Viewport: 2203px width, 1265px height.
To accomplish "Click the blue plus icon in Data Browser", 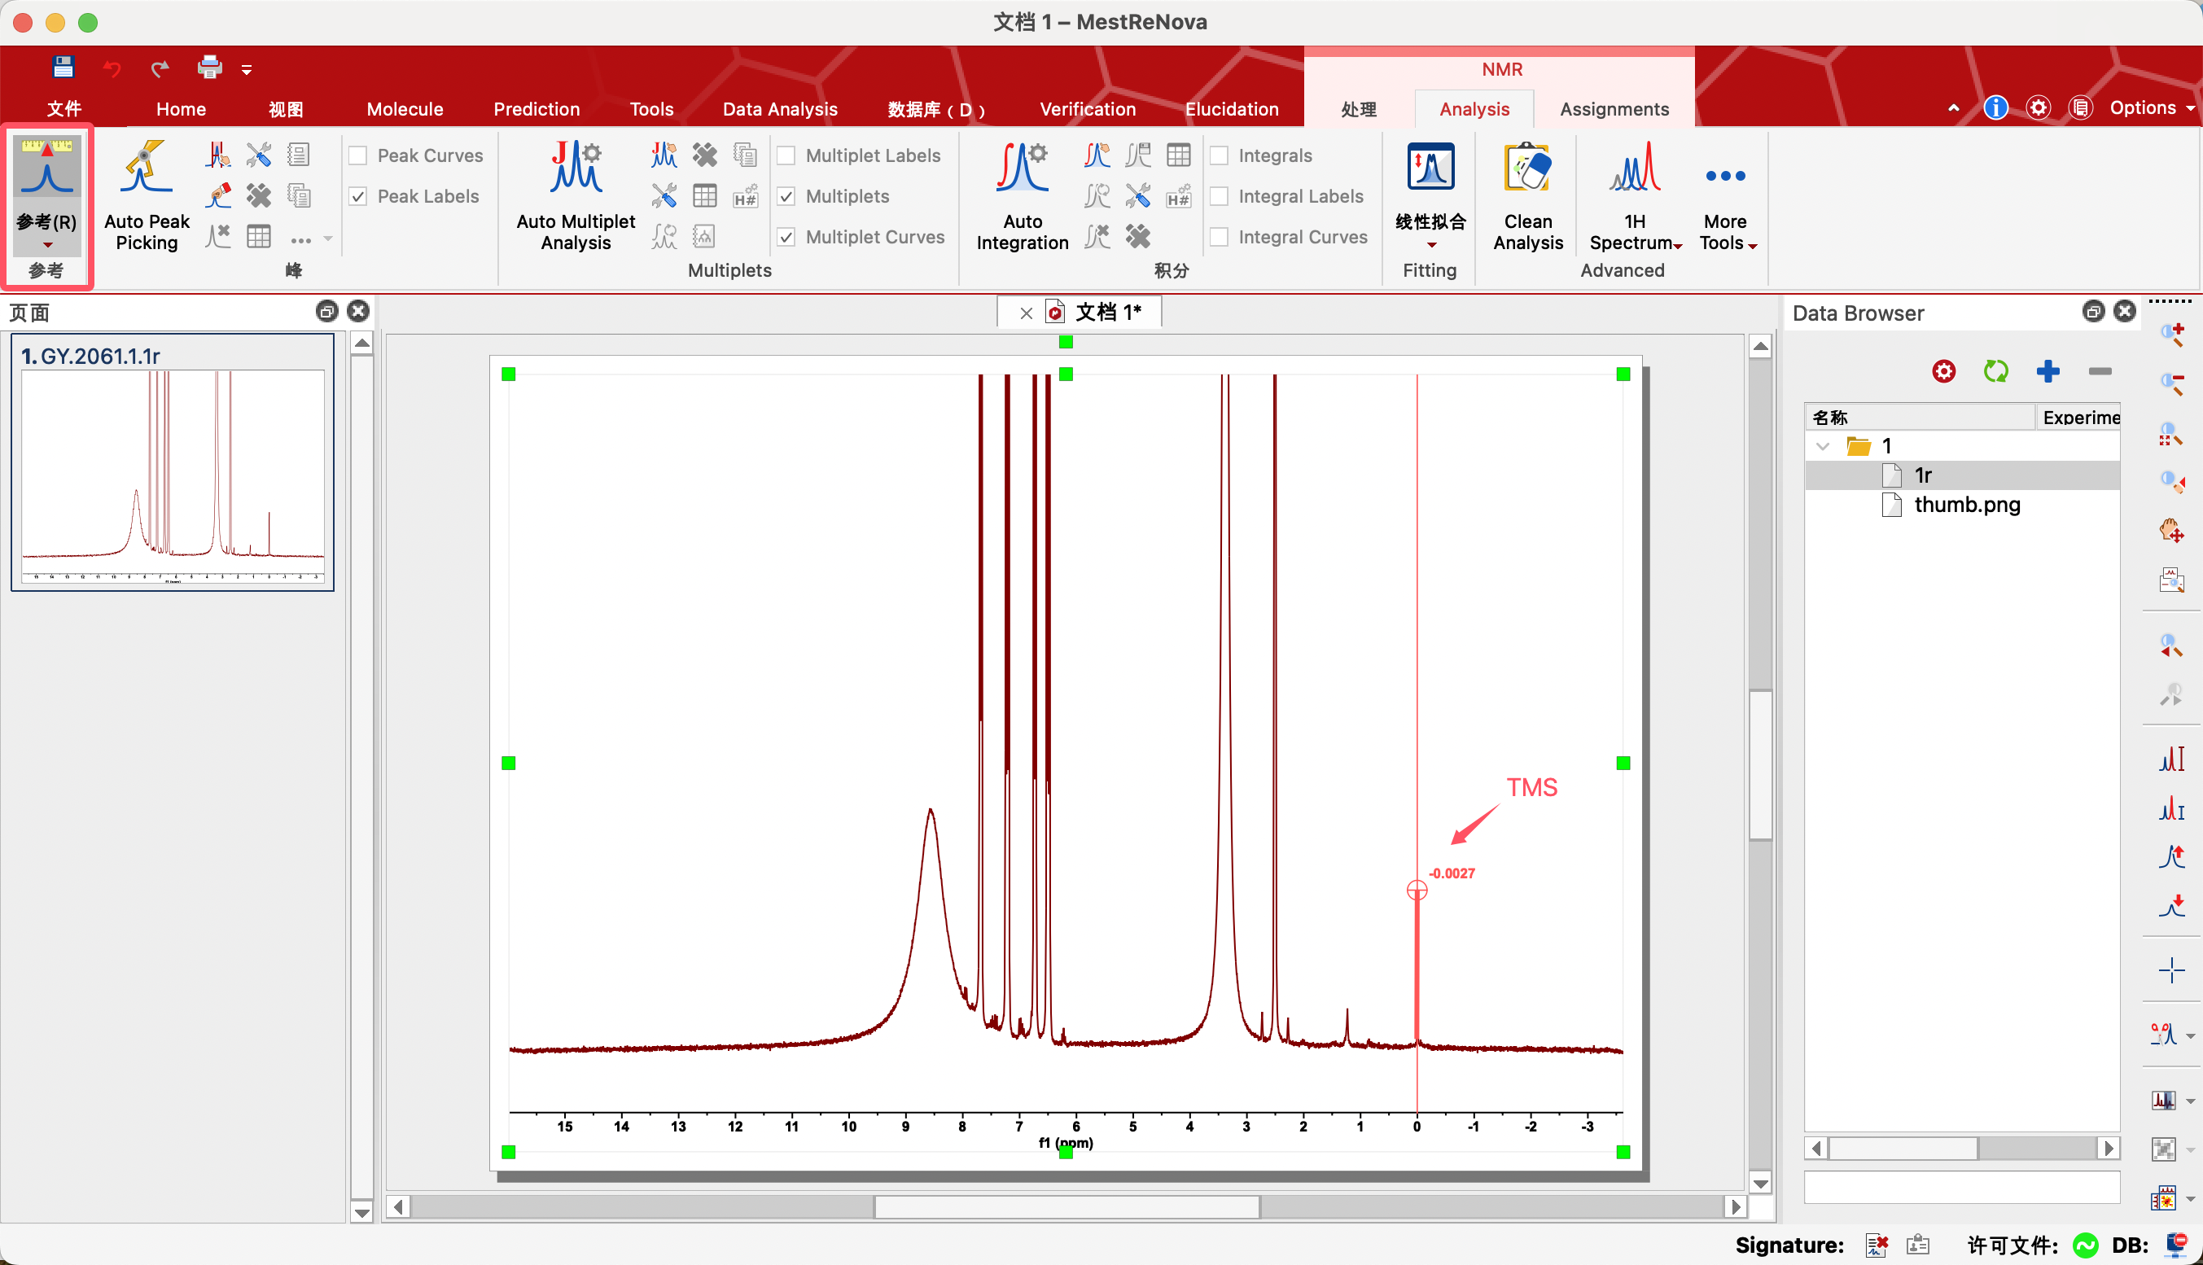I will click(2048, 372).
